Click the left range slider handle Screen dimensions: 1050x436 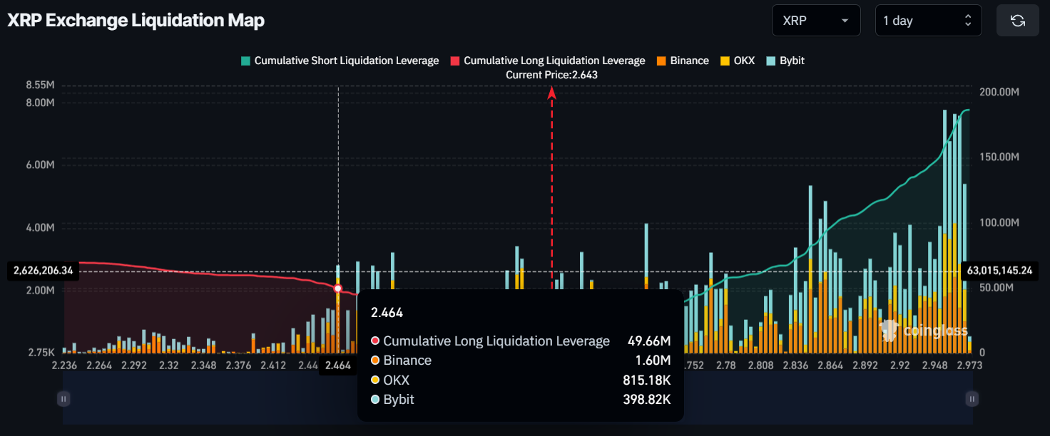63,399
